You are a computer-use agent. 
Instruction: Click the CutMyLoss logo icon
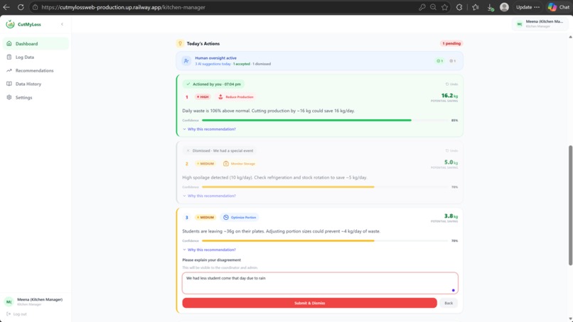[10, 24]
